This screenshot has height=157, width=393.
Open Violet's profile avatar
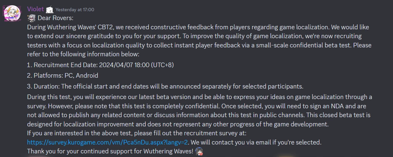pyautogui.click(x=13, y=13)
